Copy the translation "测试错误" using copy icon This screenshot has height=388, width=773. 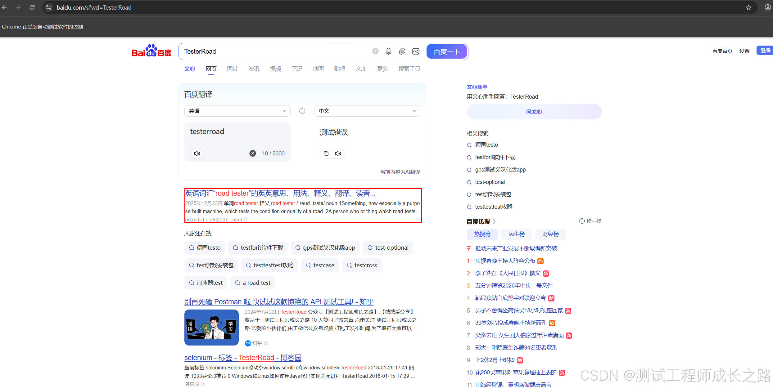tap(326, 153)
